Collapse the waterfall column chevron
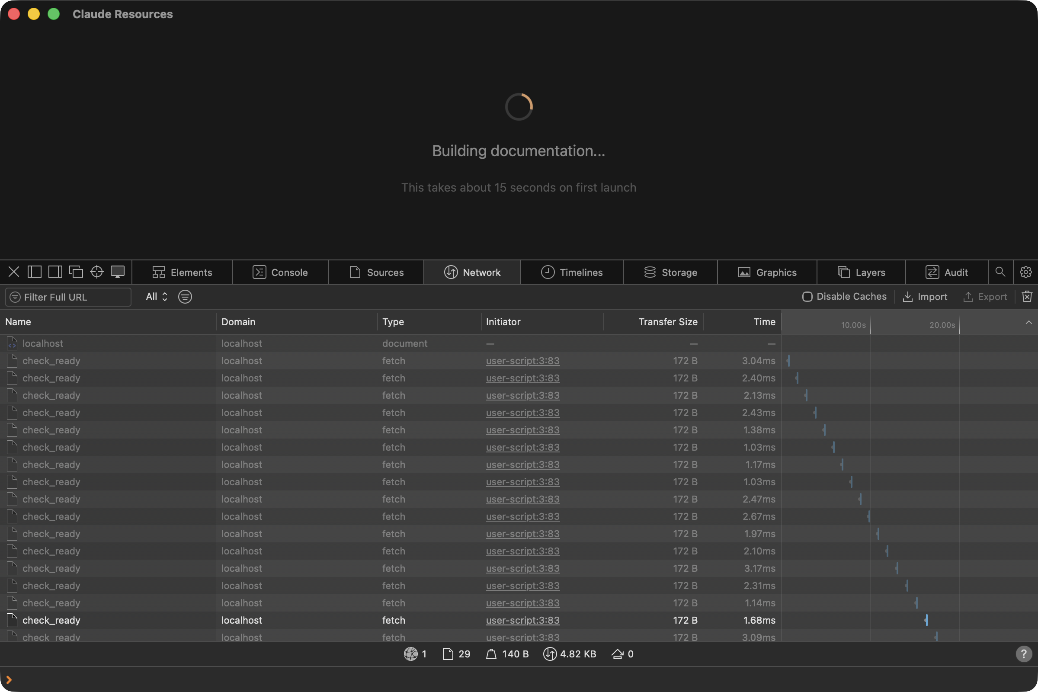Screen dimensions: 1038x692 tap(1028, 322)
